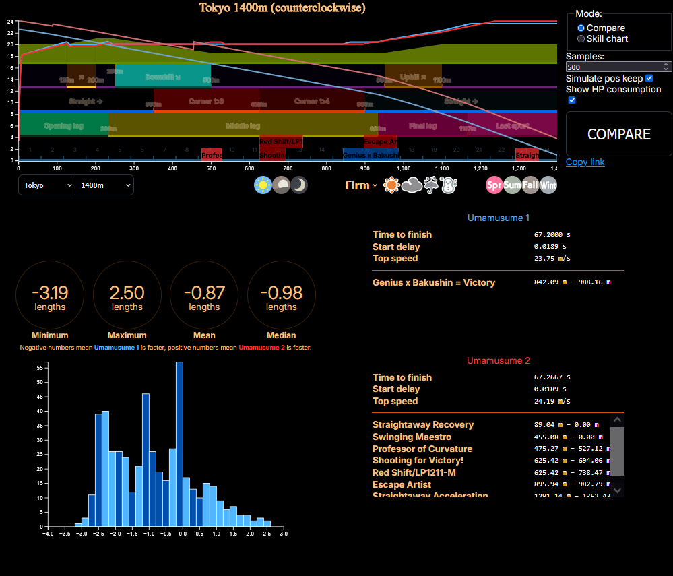Click the Uphill section on course chart

click(x=413, y=76)
